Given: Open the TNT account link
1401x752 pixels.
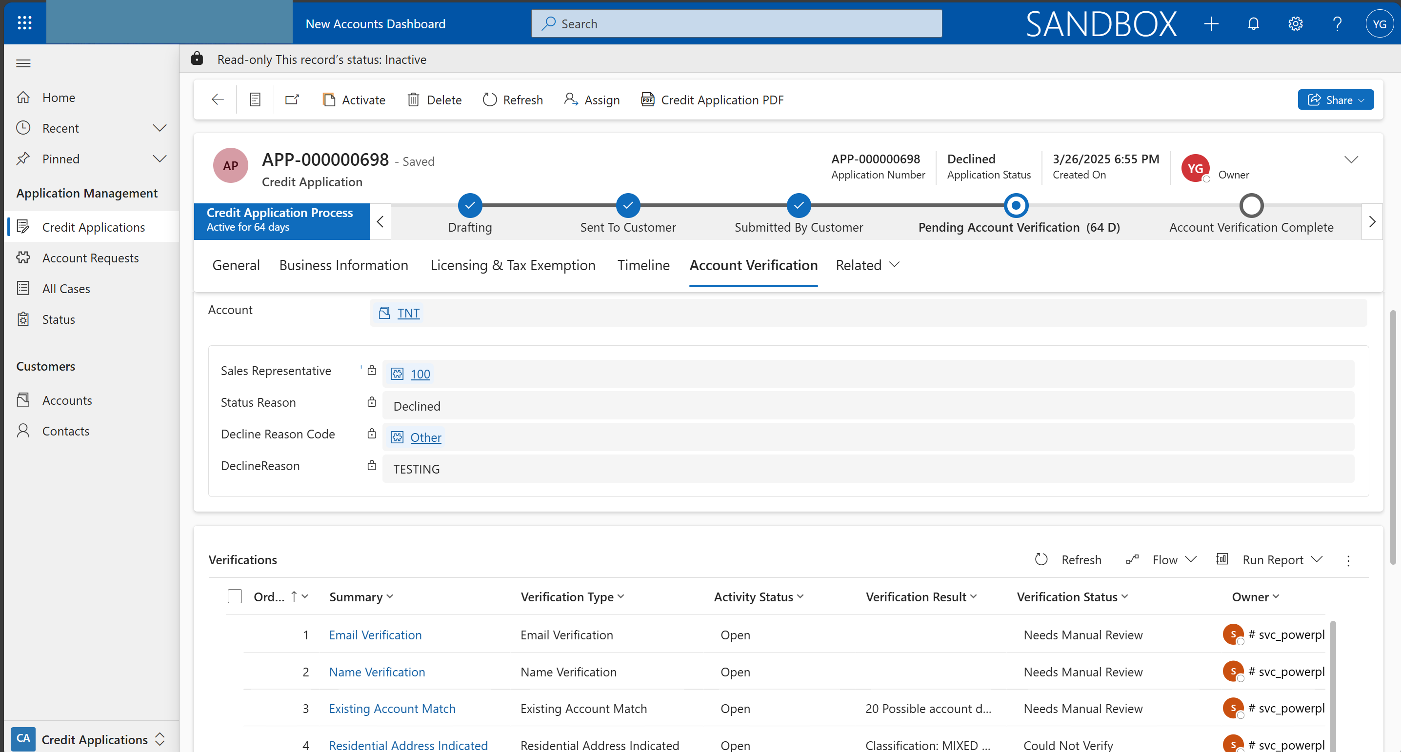Looking at the screenshot, I should click(408, 313).
